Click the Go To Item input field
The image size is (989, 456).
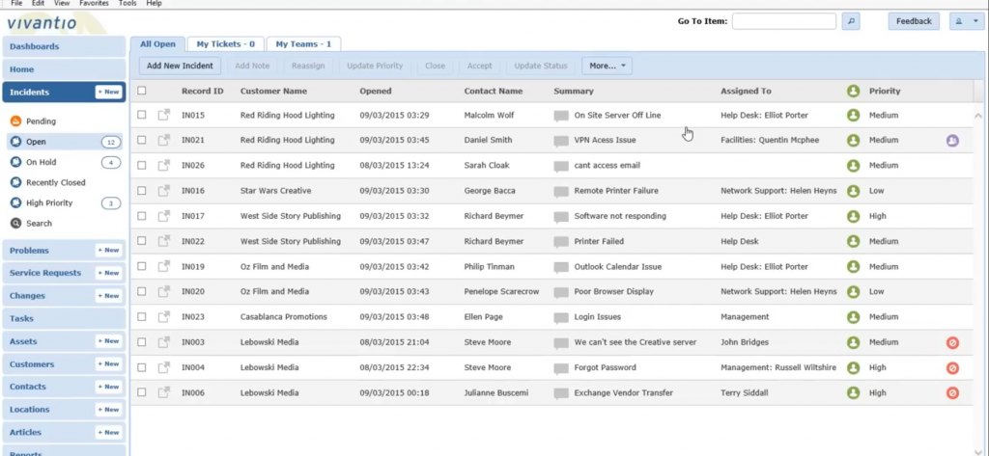tap(784, 21)
